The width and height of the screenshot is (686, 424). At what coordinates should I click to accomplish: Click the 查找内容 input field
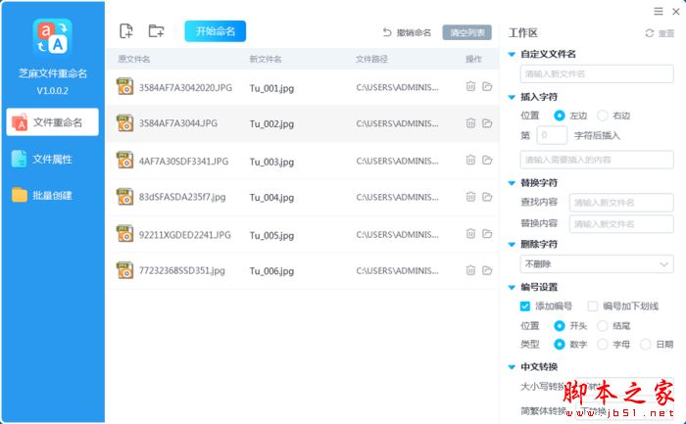(x=621, y=203)
